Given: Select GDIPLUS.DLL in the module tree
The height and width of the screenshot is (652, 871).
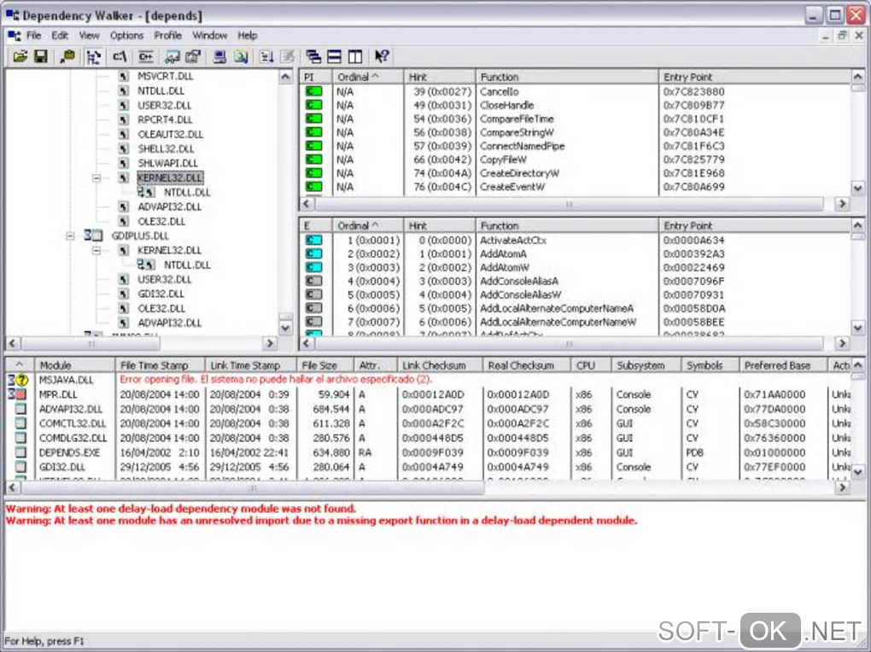Looking at the screenshot, I should point(140,236).
